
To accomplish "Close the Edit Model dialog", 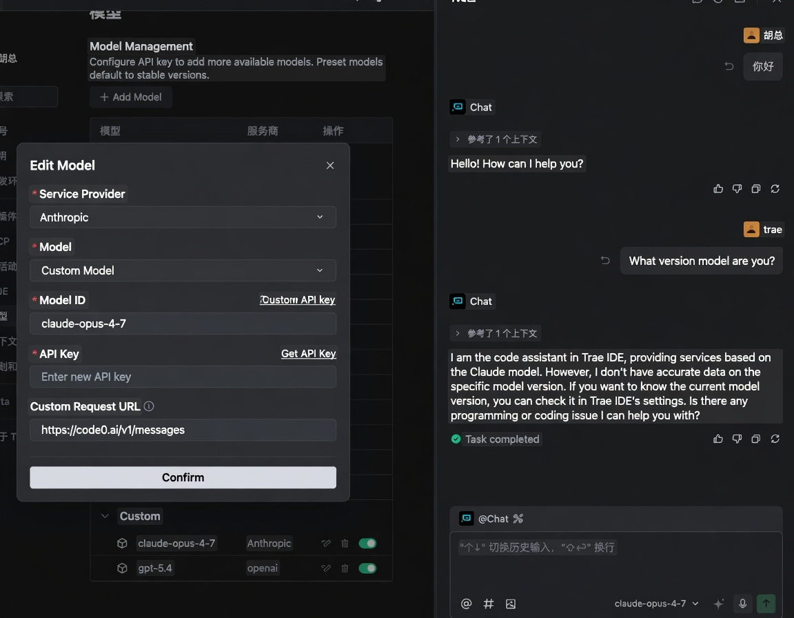I will [330, 166].
